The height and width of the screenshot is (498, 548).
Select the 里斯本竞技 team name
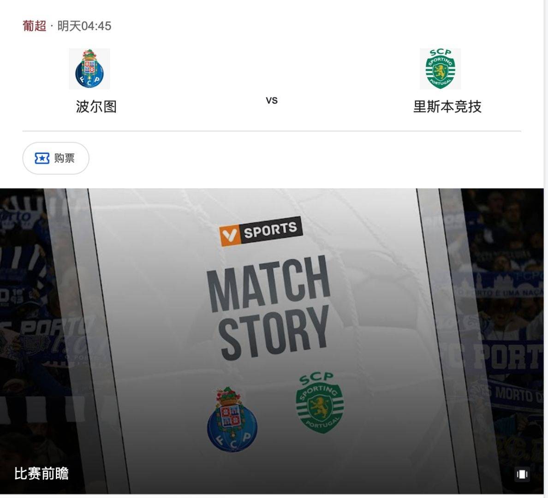447,107
